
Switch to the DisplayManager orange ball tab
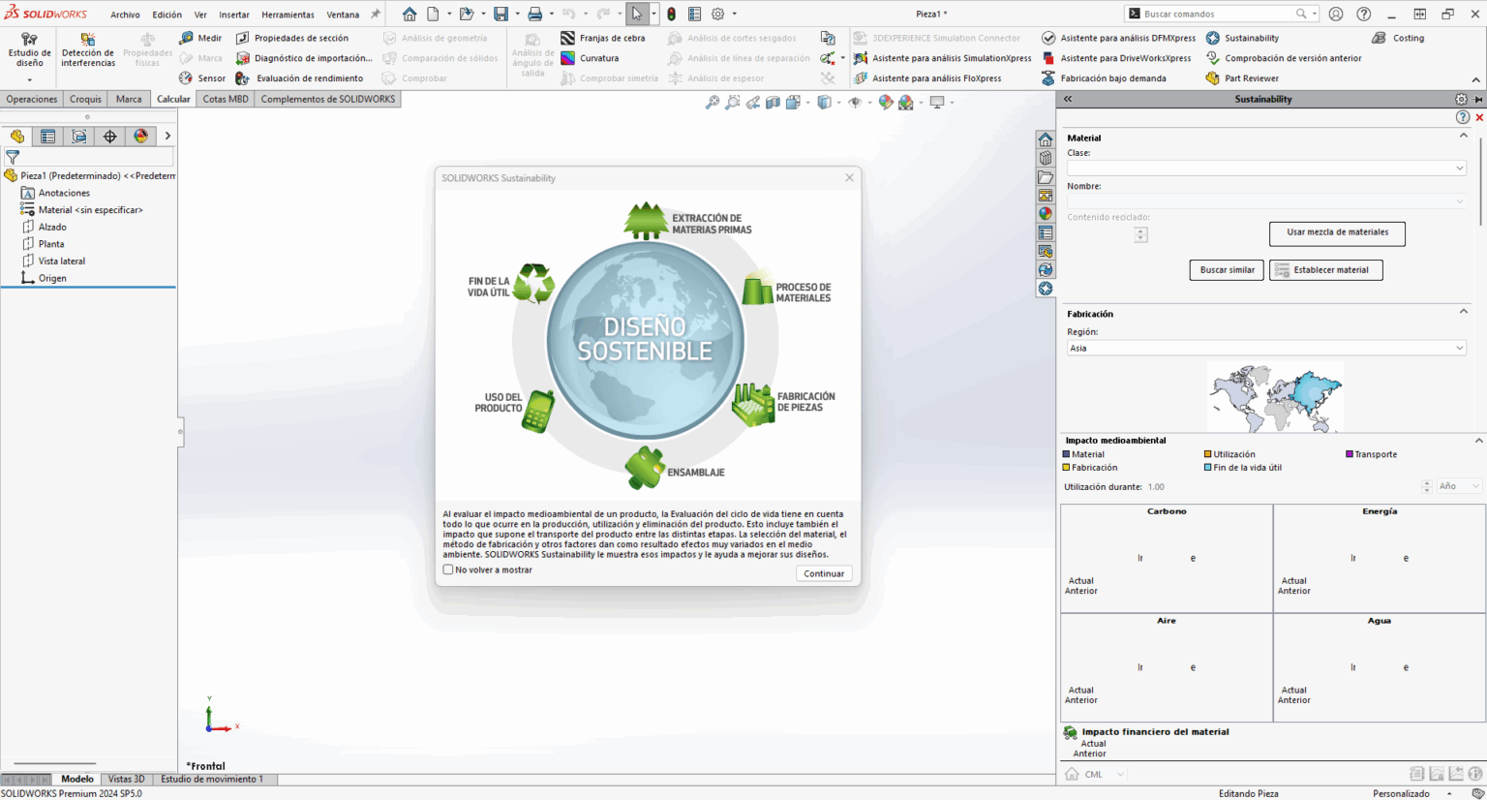(x=140, y=136)
